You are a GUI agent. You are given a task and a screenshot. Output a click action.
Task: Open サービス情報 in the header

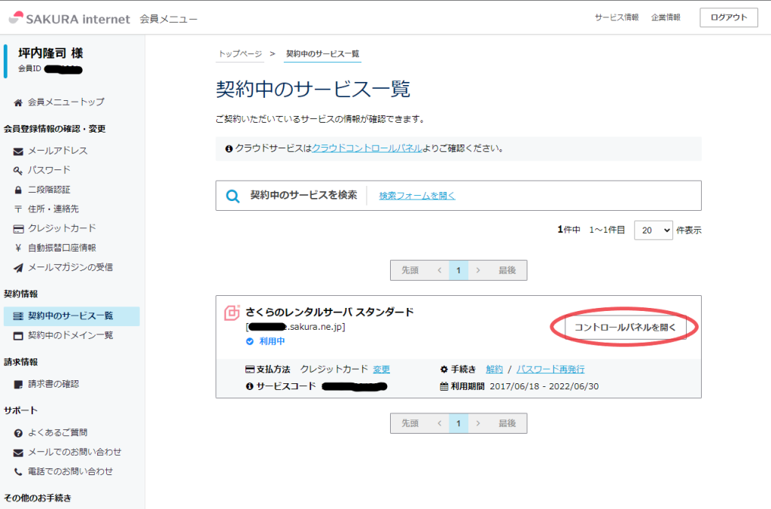coord(617,17)
